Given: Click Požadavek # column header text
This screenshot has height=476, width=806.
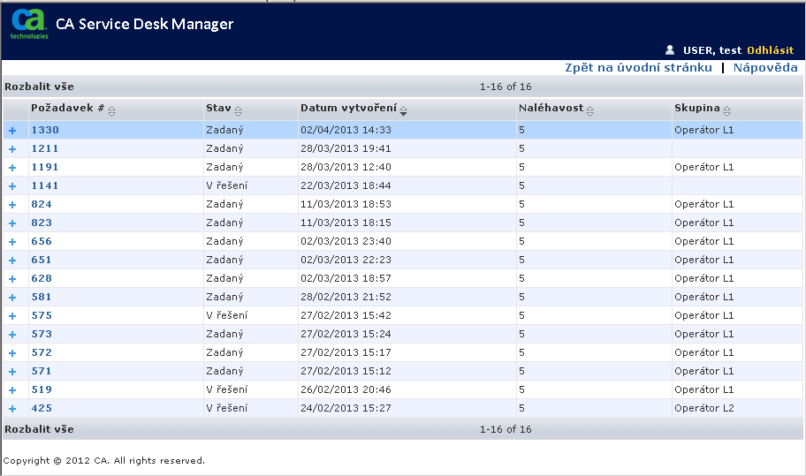Looking at the screenshot, I should point(68,108).
